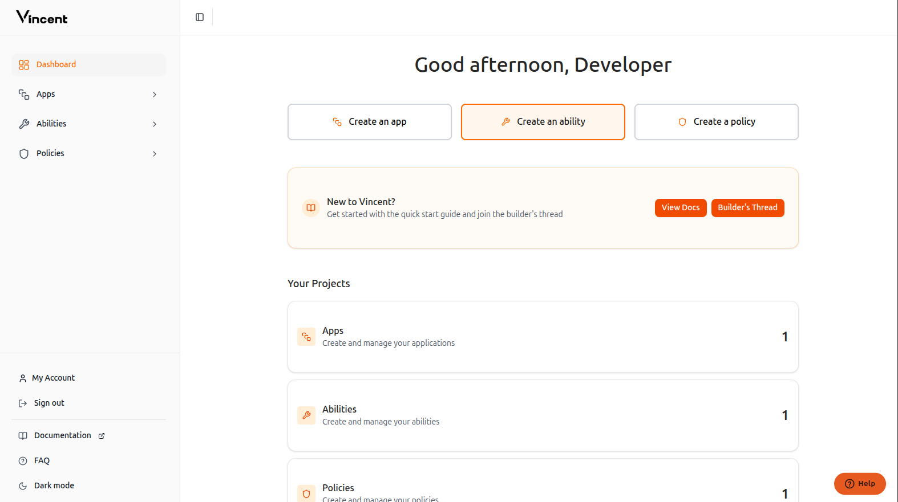Click the Apps icon in sidebar

[x=24, y=95]
